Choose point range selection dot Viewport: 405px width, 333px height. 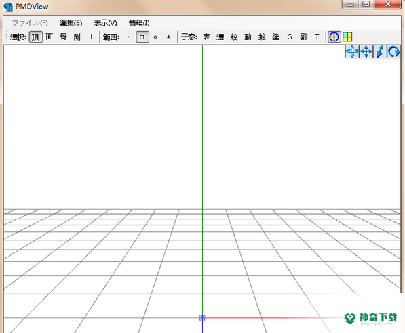click(128, 37)
